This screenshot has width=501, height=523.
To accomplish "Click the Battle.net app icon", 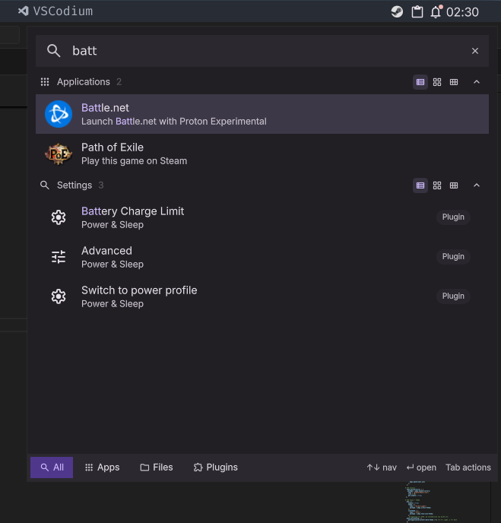I will (59, 114).
